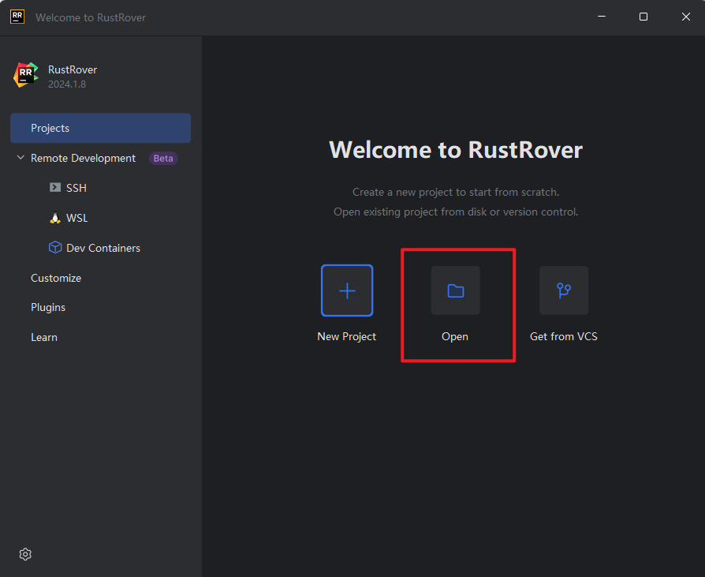Click the 'Create a new project' hint text
This screenshot has width=705, height=577.
coord(456,192)
